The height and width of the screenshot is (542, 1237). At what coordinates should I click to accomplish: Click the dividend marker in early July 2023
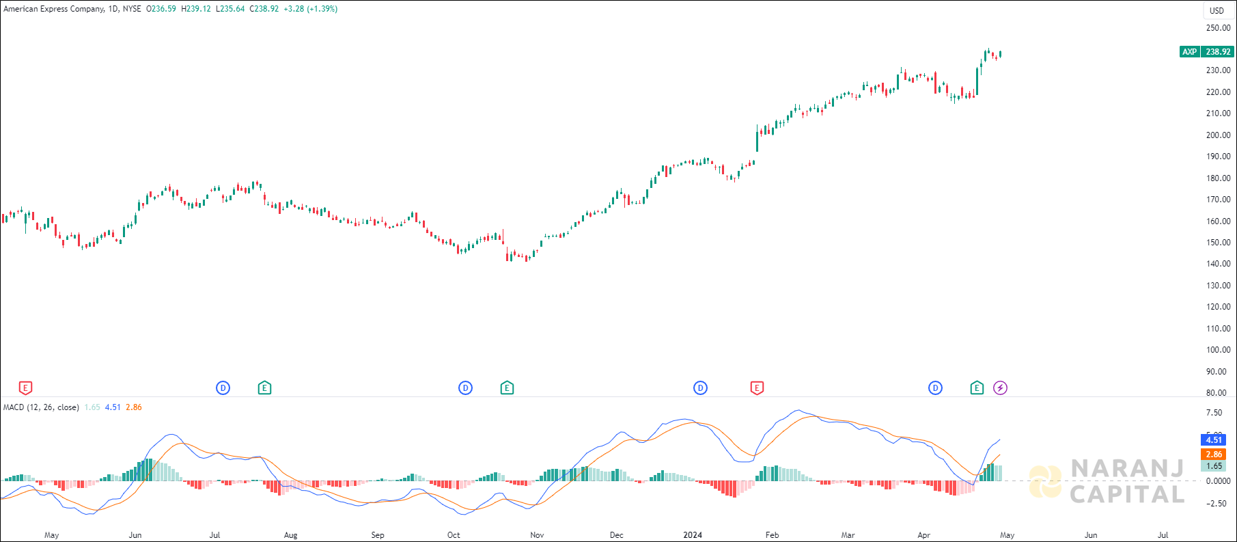point(223,388)
